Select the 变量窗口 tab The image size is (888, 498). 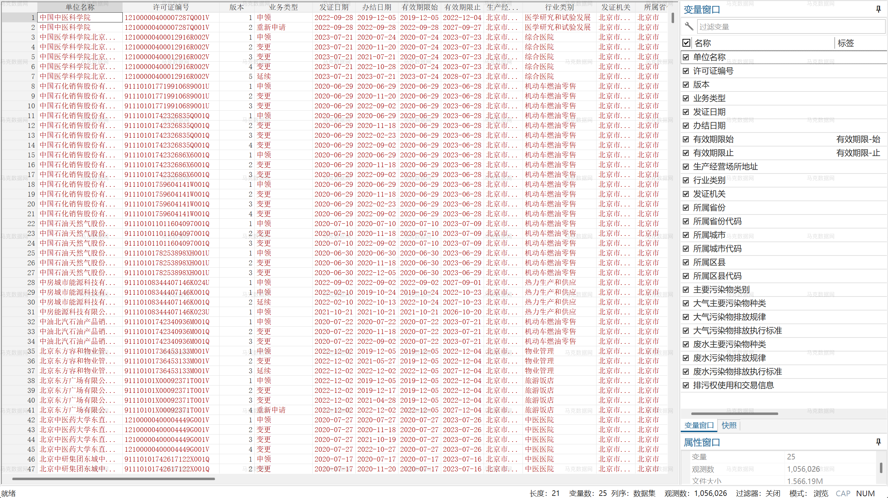699,425
